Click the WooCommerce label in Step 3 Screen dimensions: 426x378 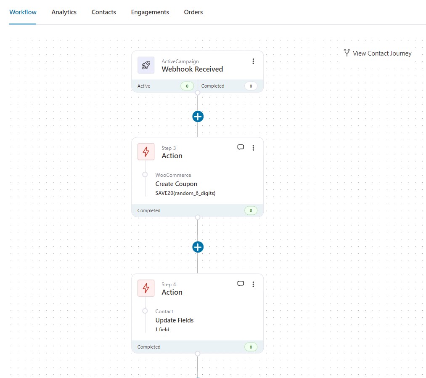(173, 175)
